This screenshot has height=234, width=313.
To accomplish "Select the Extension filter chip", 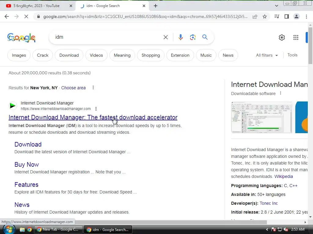I will pyautogui.click(x=180, y=55).
